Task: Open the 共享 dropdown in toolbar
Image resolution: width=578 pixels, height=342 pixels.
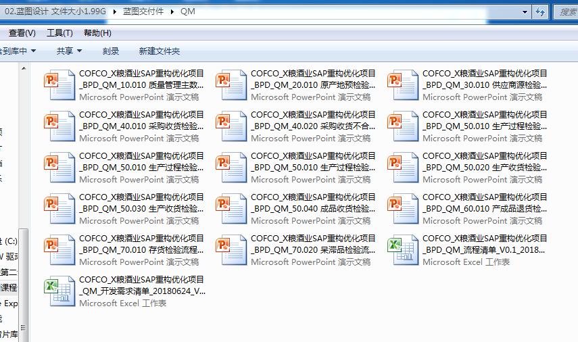Action: pyautogui.click(x=69, y=51)
